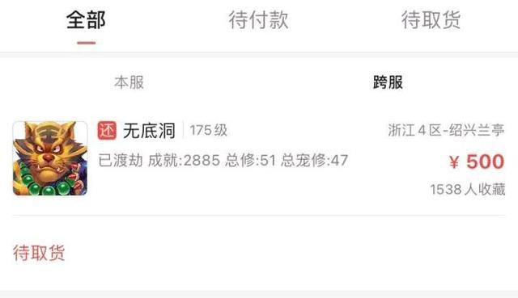Tap the character stats line 已渡劫 成就:2885
Viewport: 518px width, 298px height.
(159, 161)
